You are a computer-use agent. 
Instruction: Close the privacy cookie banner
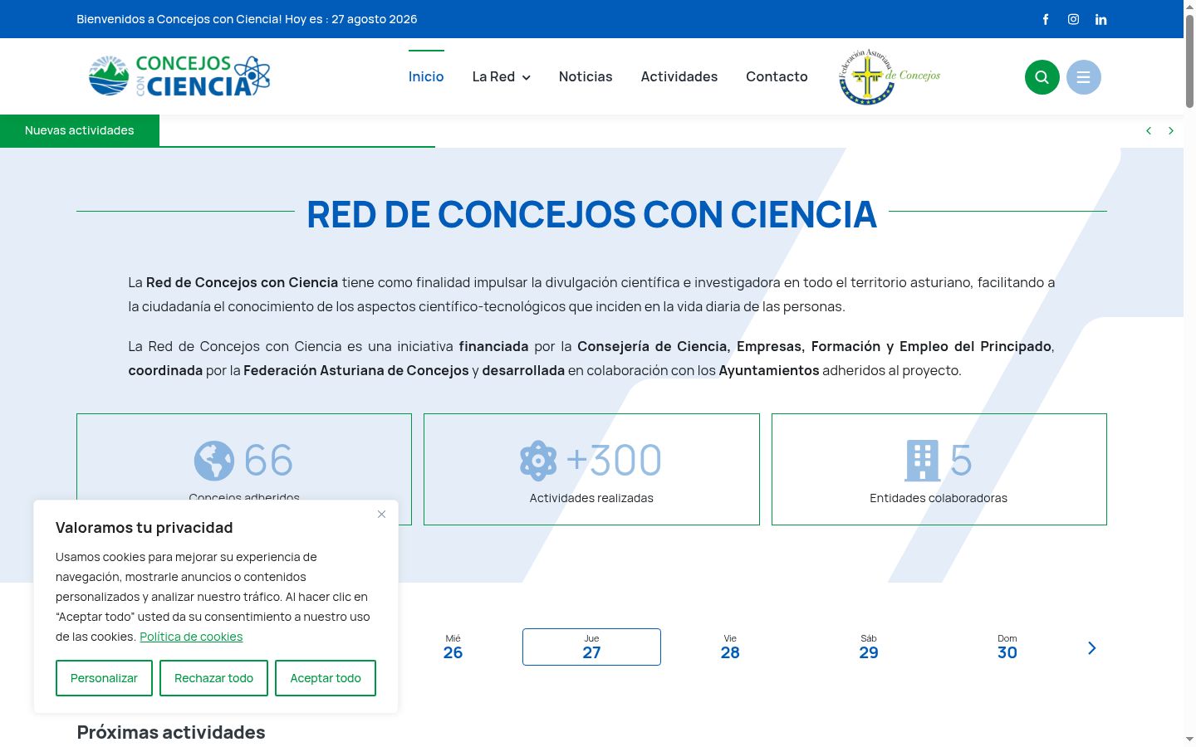[381, 515]
